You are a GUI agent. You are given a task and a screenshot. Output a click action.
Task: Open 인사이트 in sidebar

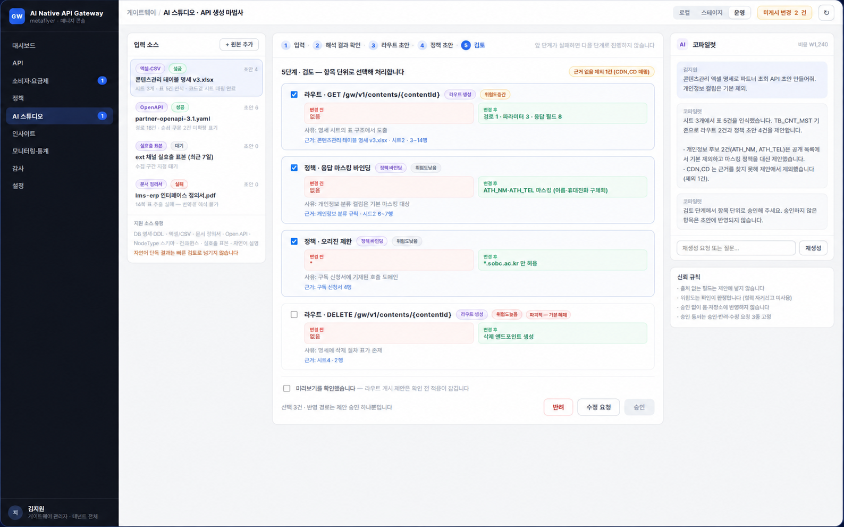point(60,133)
